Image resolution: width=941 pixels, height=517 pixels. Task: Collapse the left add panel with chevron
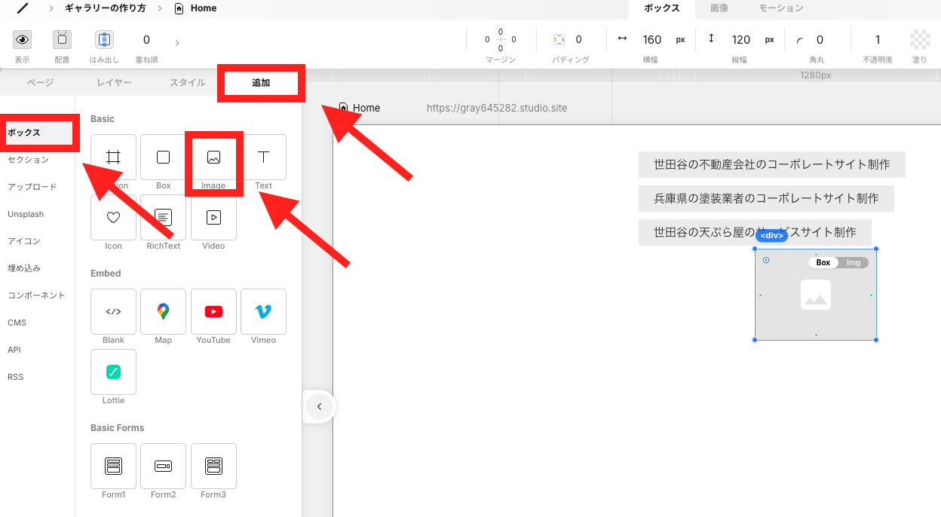319,407
